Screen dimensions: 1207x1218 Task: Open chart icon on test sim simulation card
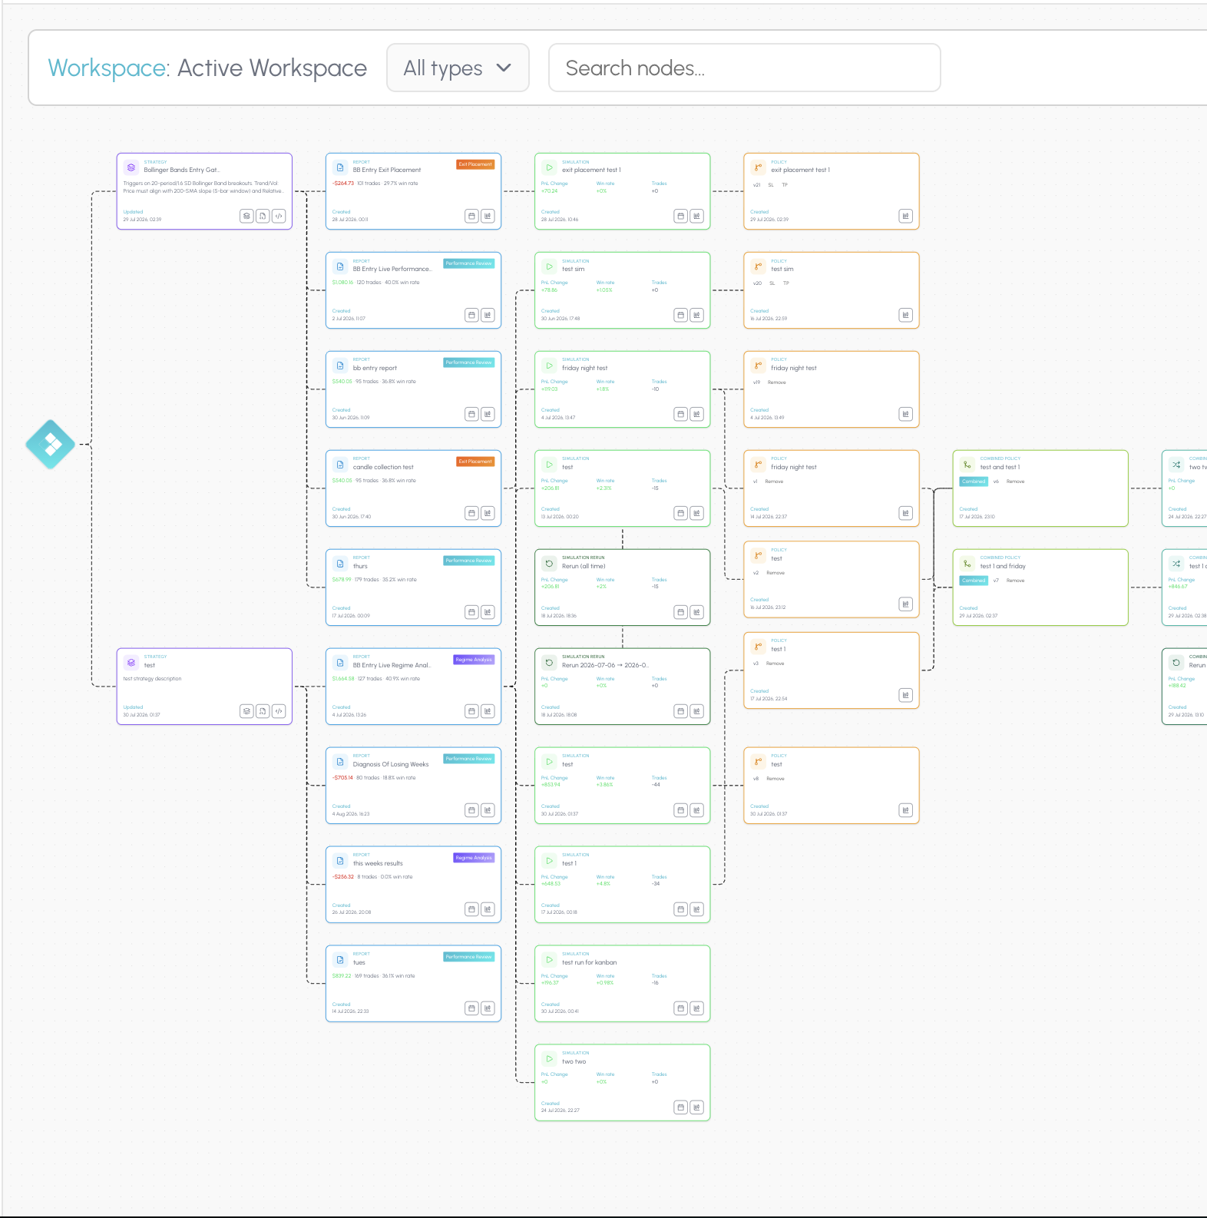point(696,315)
